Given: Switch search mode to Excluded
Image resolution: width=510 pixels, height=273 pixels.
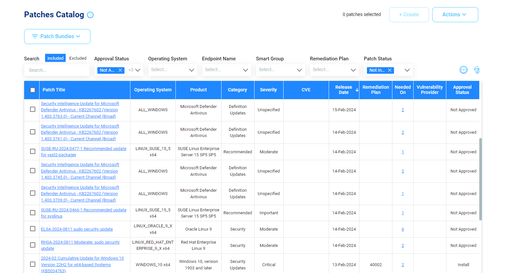Looking at the screenshot, I should pyautogui.click(x=78, y=58).
